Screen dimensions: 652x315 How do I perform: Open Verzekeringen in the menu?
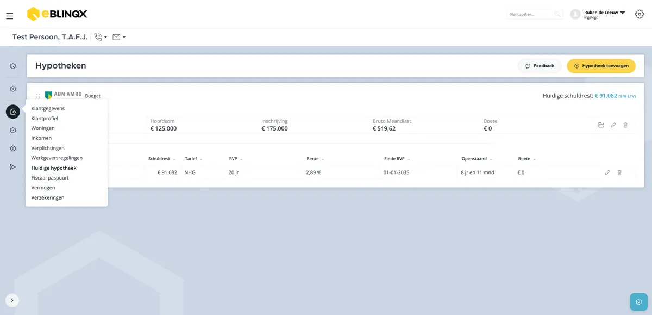click(x=48, y=197)
